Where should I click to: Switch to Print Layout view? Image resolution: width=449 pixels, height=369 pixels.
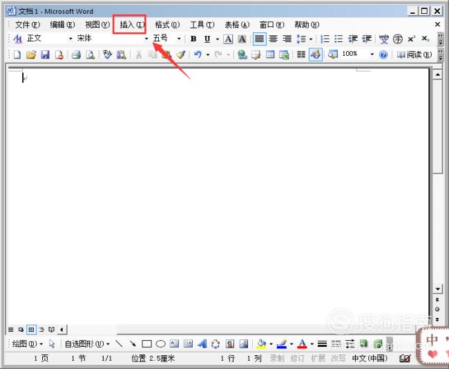click(31, 330)
